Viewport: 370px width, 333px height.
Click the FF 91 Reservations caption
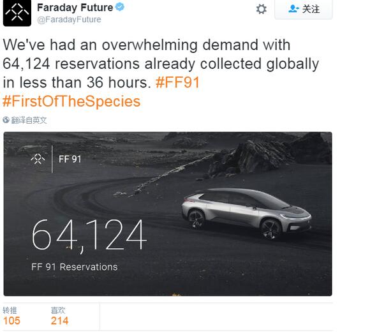pos(75,267)
